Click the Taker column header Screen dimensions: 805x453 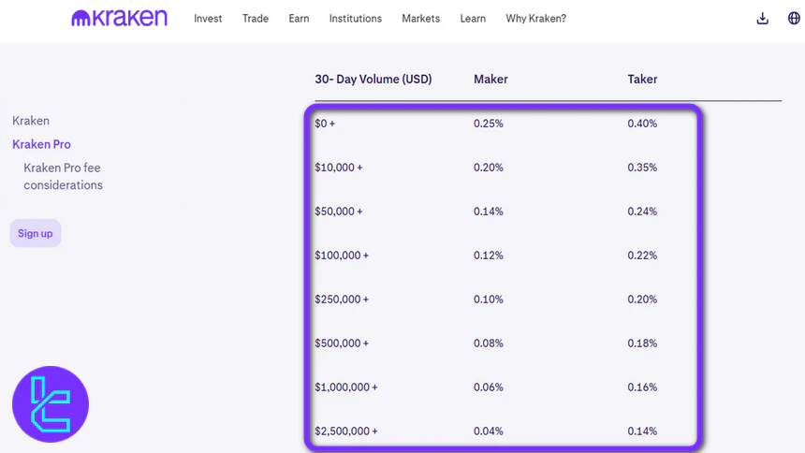(642, 80)
